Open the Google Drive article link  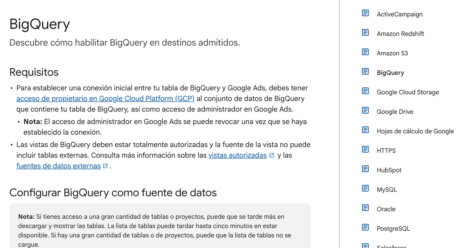[395, 111]
